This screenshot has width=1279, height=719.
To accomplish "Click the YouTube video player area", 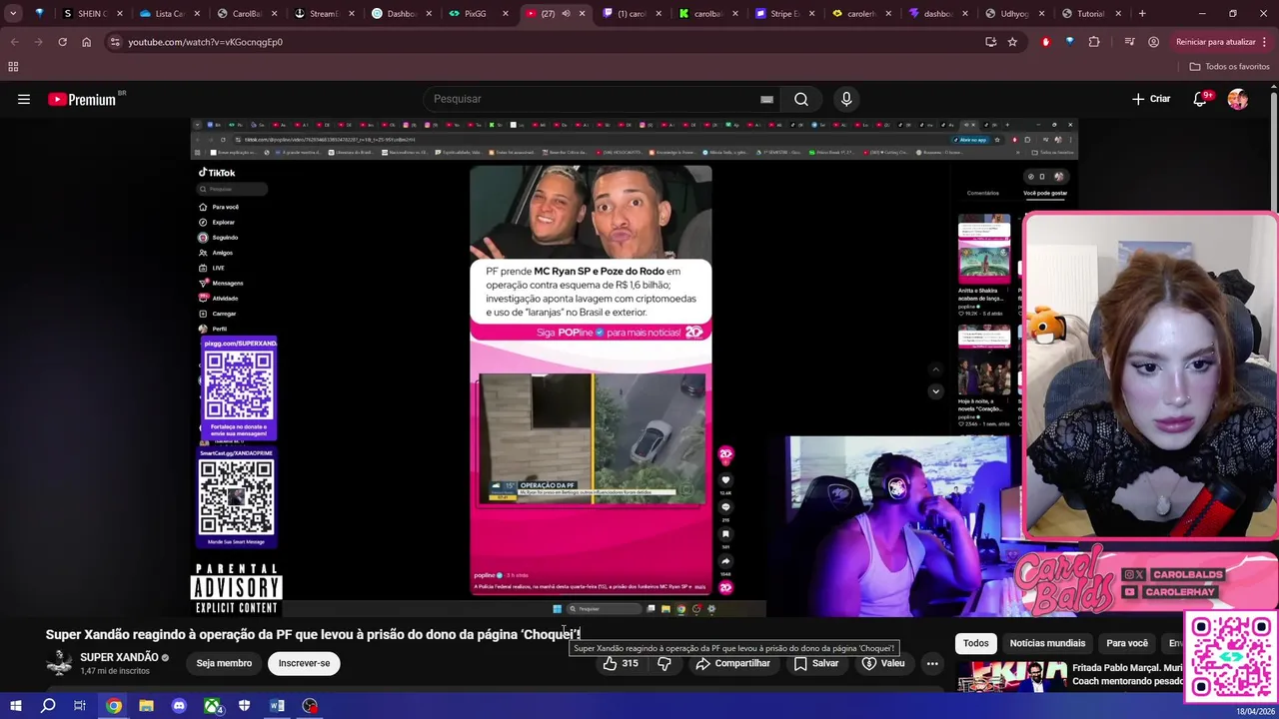I will (x=635, y=366).
